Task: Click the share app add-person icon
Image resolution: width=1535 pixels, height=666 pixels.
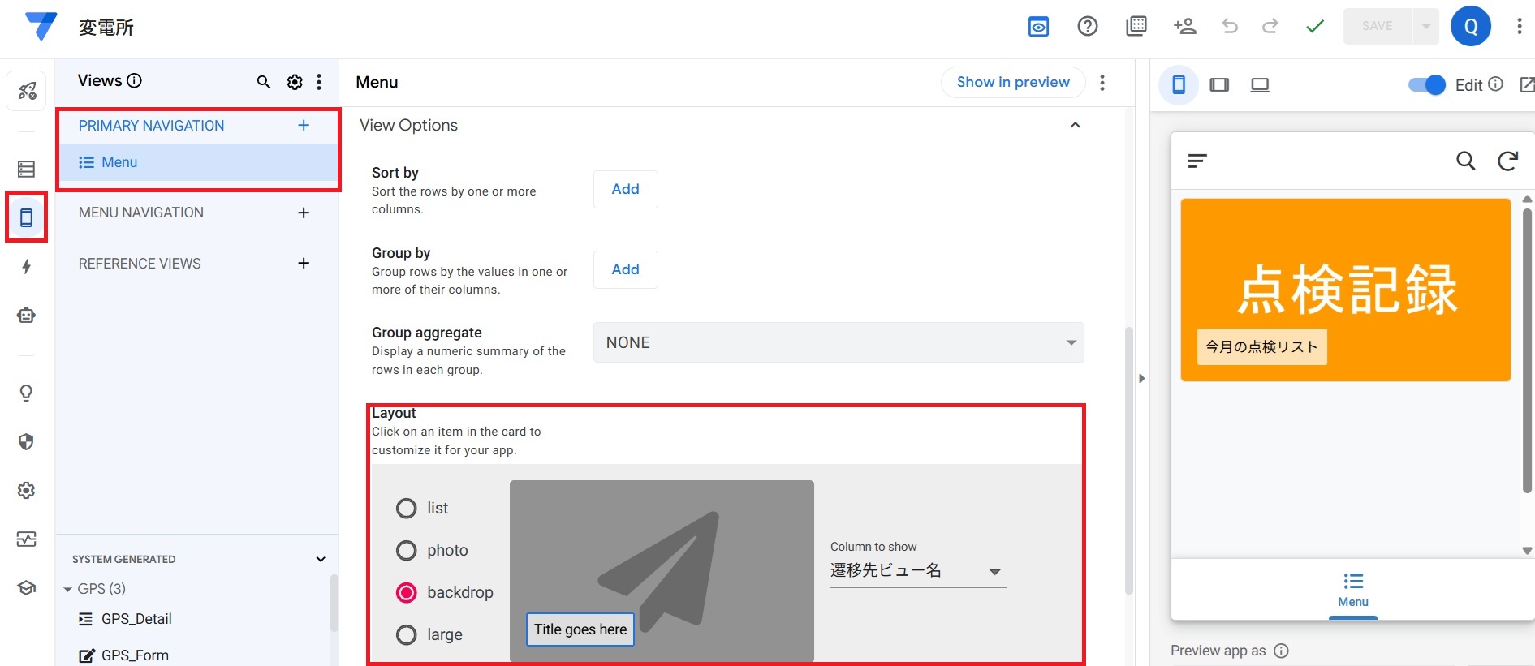Action: coord(1184,27)
